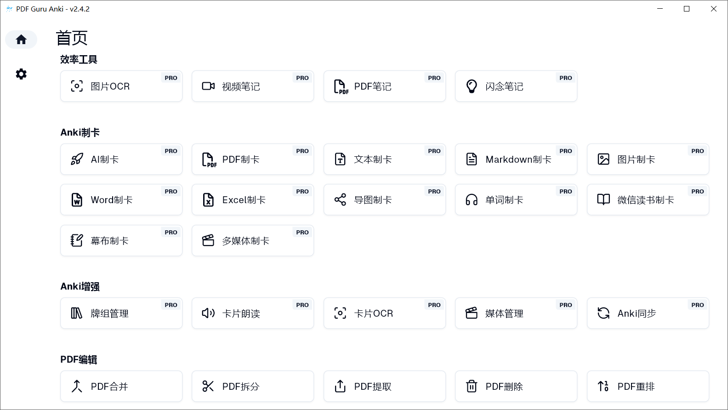Image resolution: width=728 pixels, height=410 pixels.
Task: Click the 图片制卡 image icon
Action: click(x=603, y=159)
